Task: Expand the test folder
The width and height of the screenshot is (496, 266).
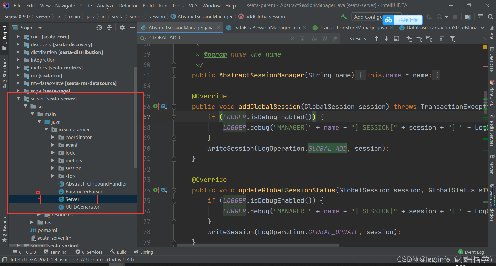Action: pyautogui.click(x=32, y=222)
